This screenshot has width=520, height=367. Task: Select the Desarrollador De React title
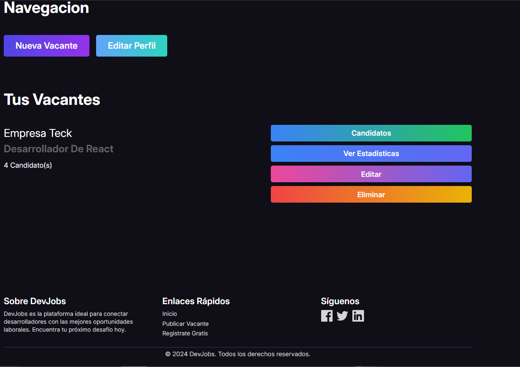[59, 149]
